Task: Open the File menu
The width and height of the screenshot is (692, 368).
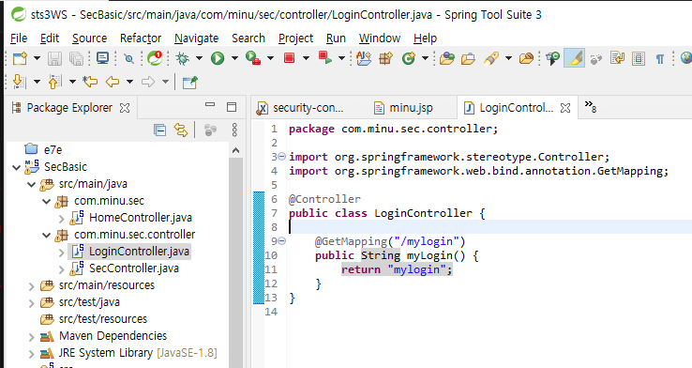Action: (x=19, y=38)
